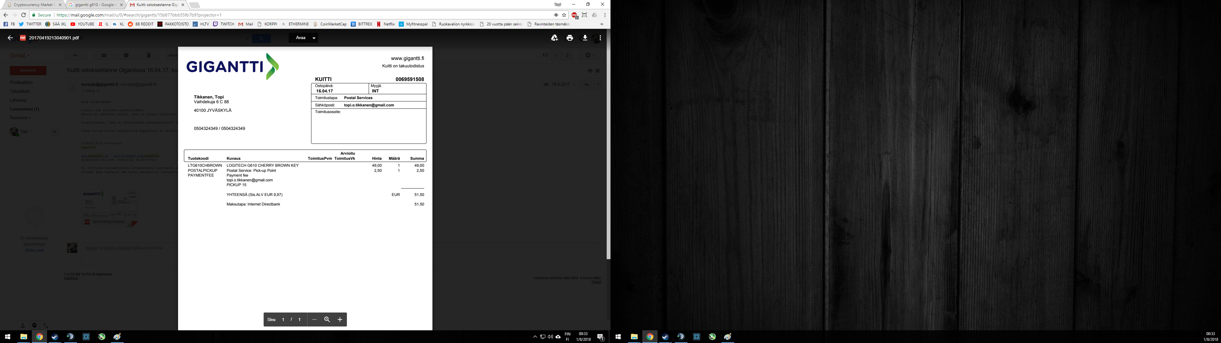Open the volume control in tray
Screen dimensions: 1221x343
550,337
